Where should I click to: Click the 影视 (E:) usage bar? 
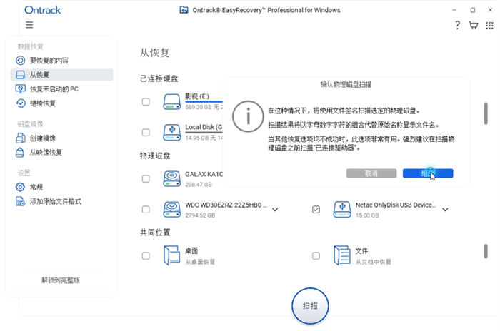204,101
